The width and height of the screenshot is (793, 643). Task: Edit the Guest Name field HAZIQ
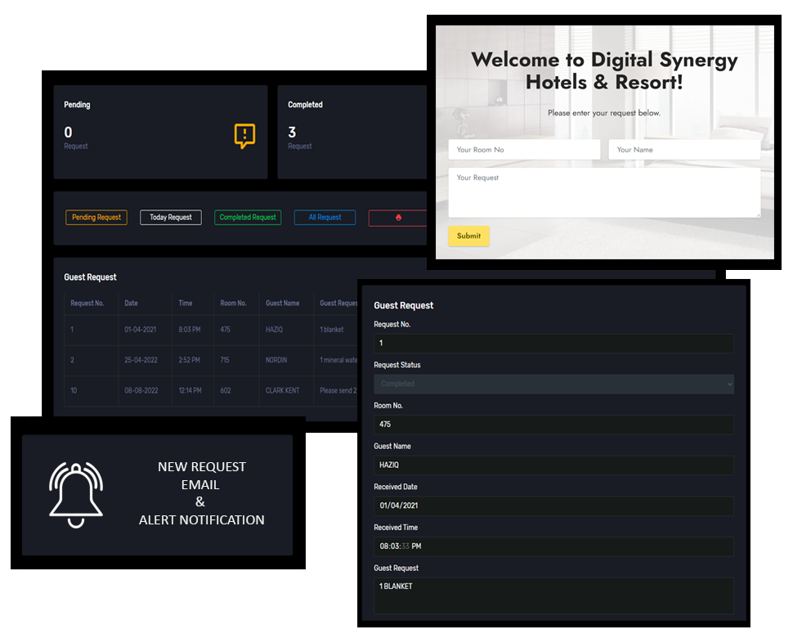point(553,465)
